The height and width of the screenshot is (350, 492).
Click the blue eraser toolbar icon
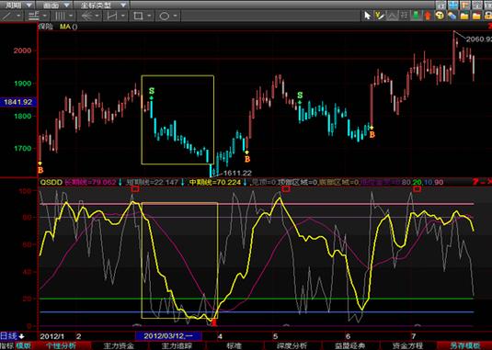(452, 16)
